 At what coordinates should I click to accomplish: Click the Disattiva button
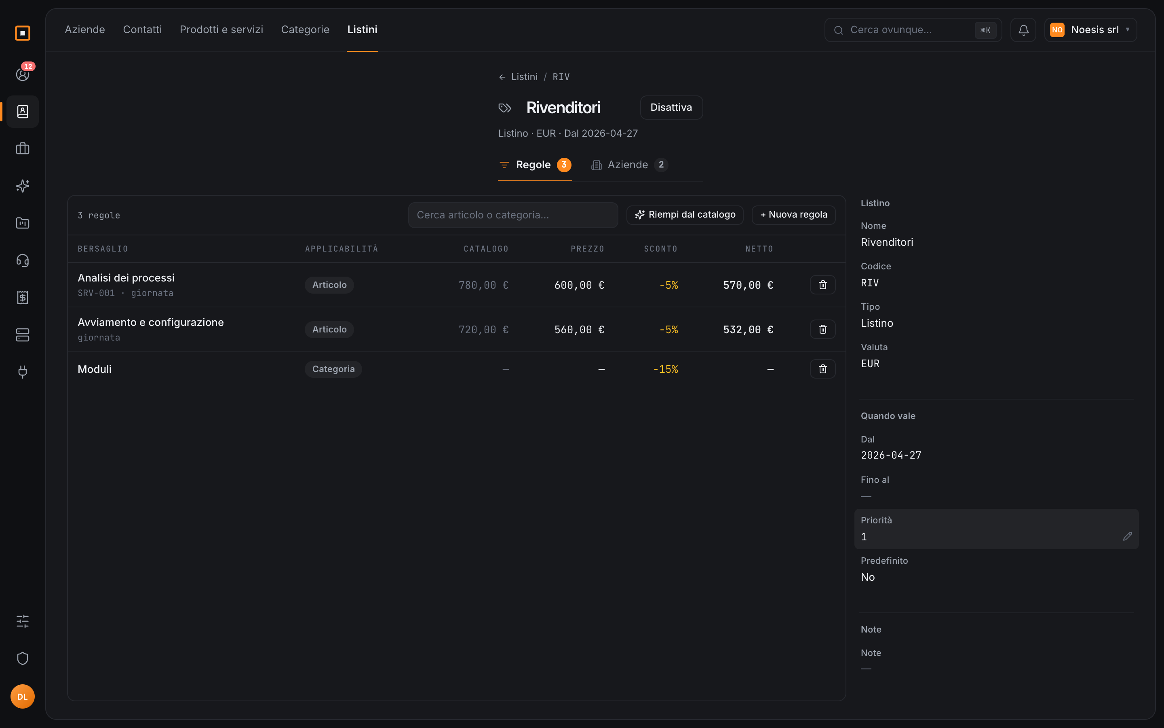pos(671,107)
